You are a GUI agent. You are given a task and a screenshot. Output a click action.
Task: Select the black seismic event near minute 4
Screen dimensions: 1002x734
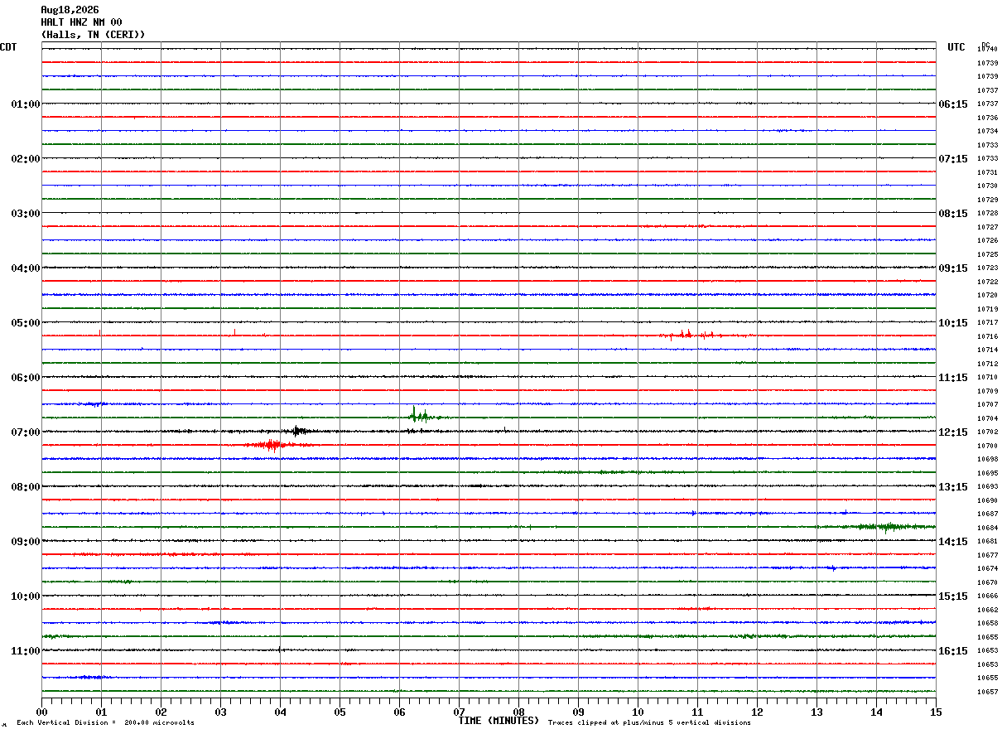[x=298, y=431]
